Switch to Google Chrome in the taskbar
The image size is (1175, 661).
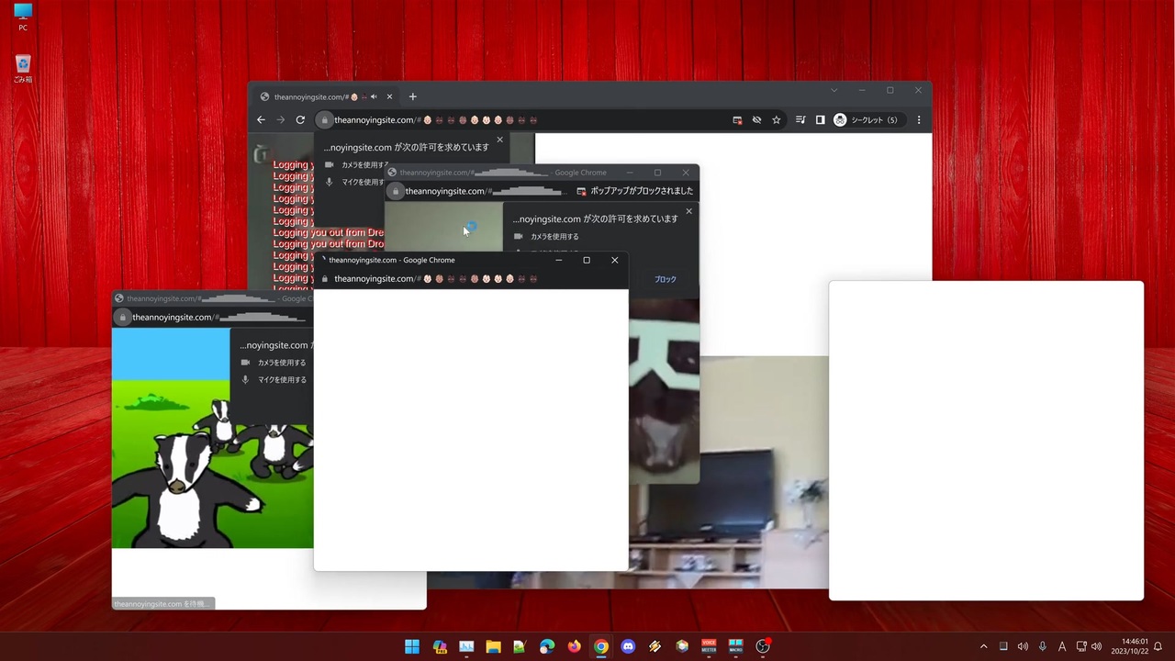click(x=600, y=646)
